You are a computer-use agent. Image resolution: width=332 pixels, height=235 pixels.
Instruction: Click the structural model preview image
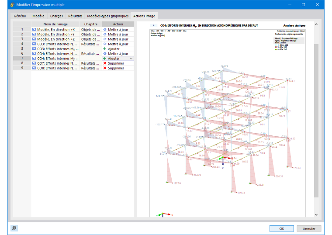(x=228, y=123)
